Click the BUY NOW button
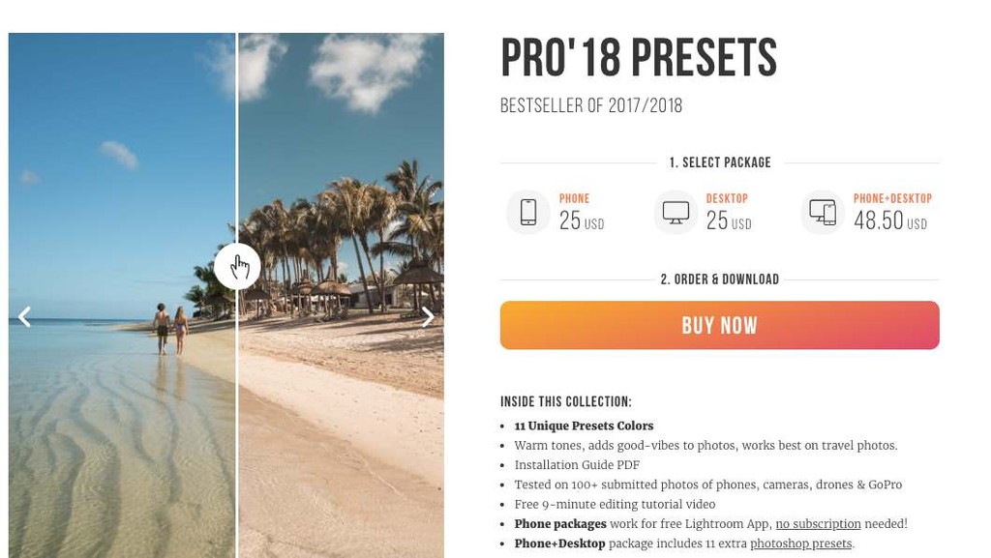This screenshot has height=558, width=991. (719, 325)
